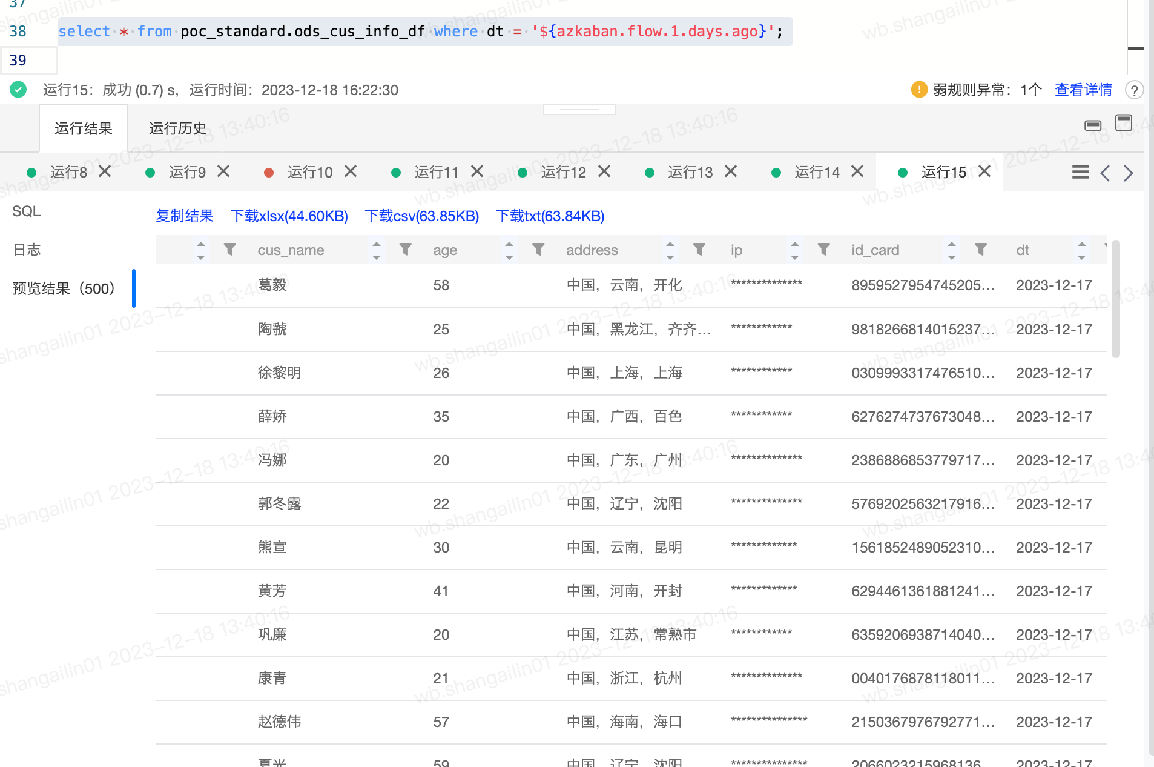Click the results table vertical scrollbar
Image resolution: width=1154 pixels, height=767 pixels.
coord(1116,298)
